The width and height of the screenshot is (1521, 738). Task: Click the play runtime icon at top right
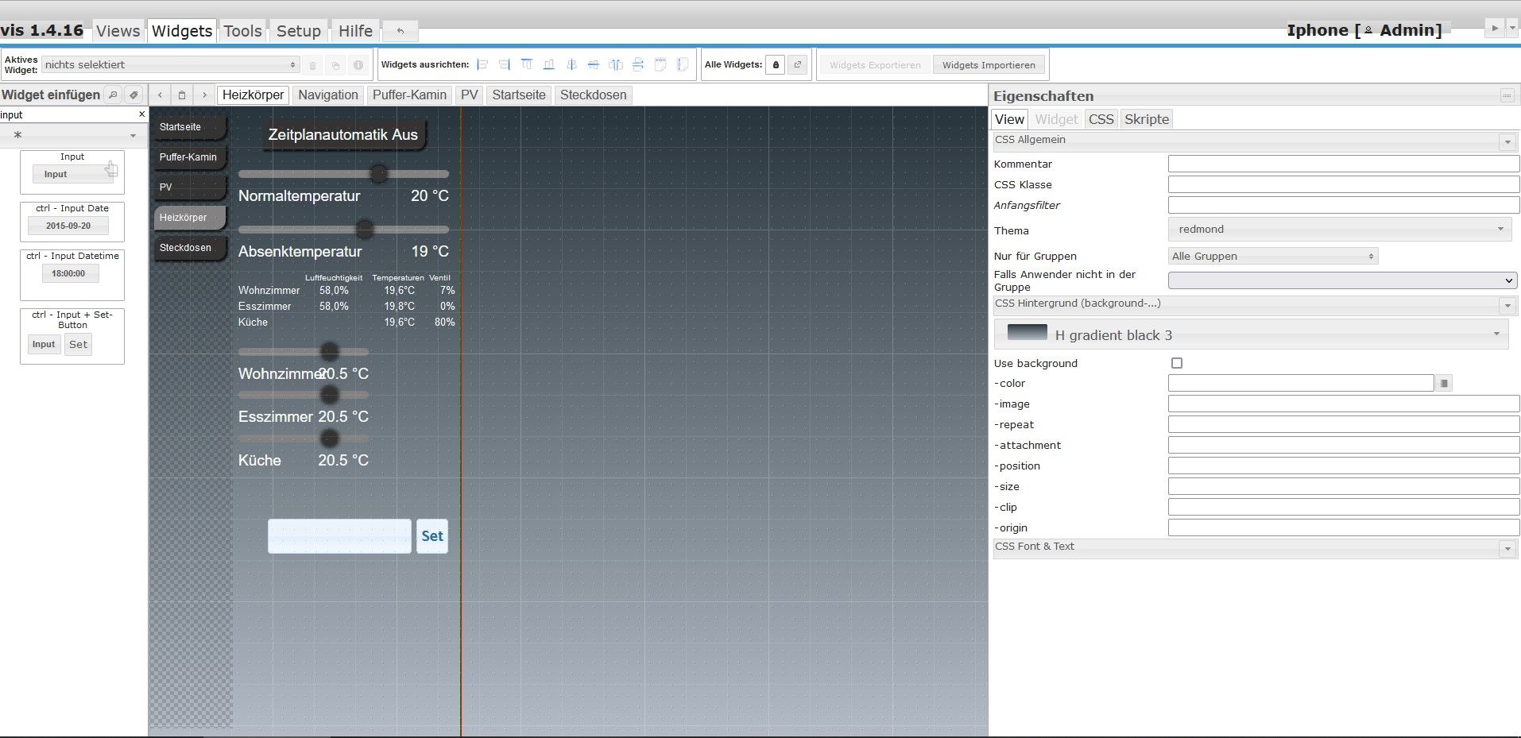[x=1494, y=28]
